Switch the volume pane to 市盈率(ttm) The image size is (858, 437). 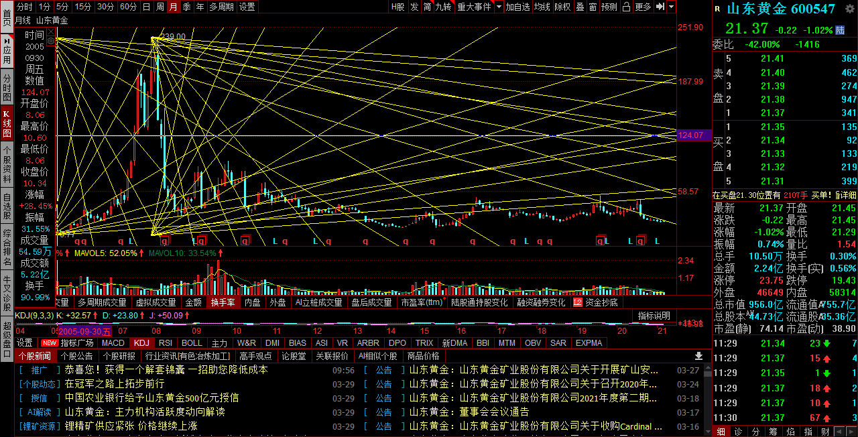422,302
